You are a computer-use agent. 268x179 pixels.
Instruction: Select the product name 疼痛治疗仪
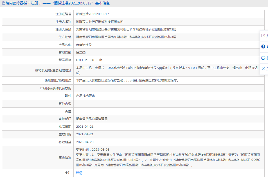coord(84,45)
